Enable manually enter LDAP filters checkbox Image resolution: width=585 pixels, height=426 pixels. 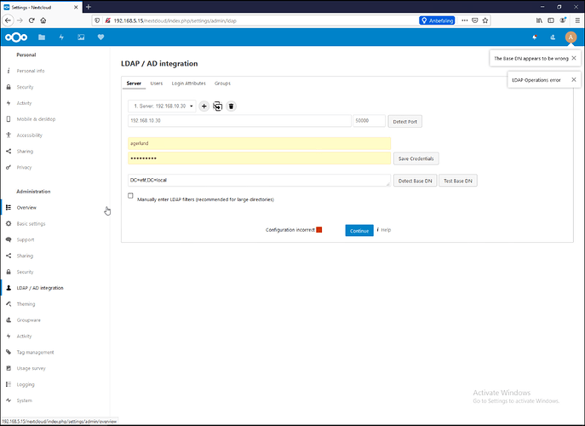130,196
